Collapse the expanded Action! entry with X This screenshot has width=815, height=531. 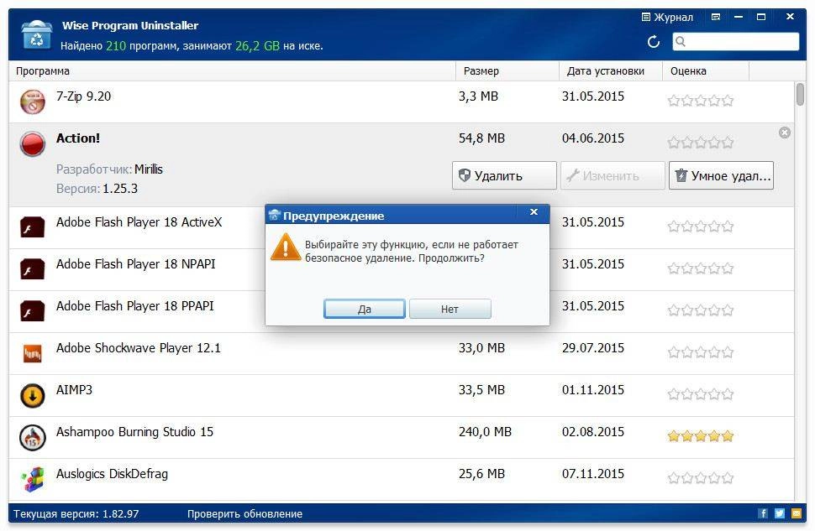pos(785,133)
